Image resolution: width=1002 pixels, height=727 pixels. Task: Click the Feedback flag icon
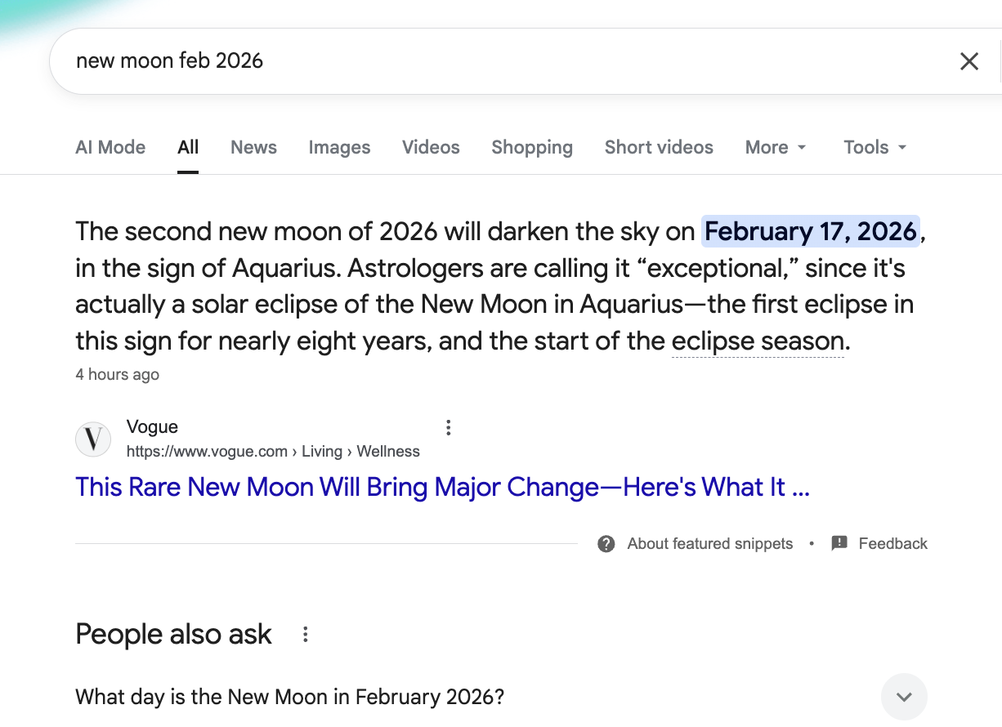(x=839, y=544)
